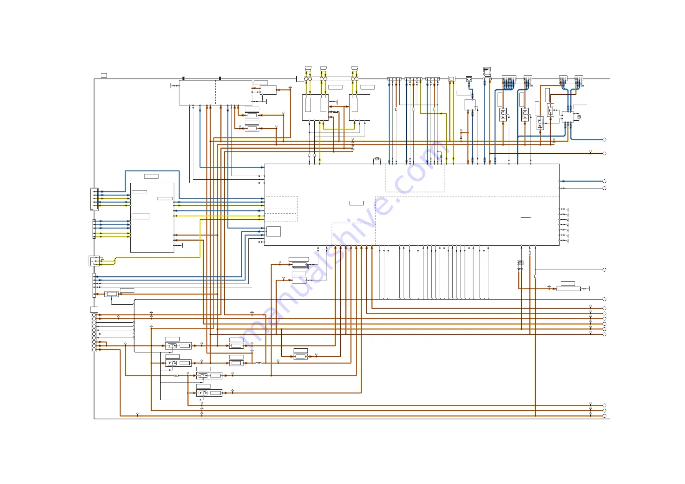Screen dimensions: 685x484
Task: Click the SD card symbol
Action: pyautogui.click(x=487, y=71)
